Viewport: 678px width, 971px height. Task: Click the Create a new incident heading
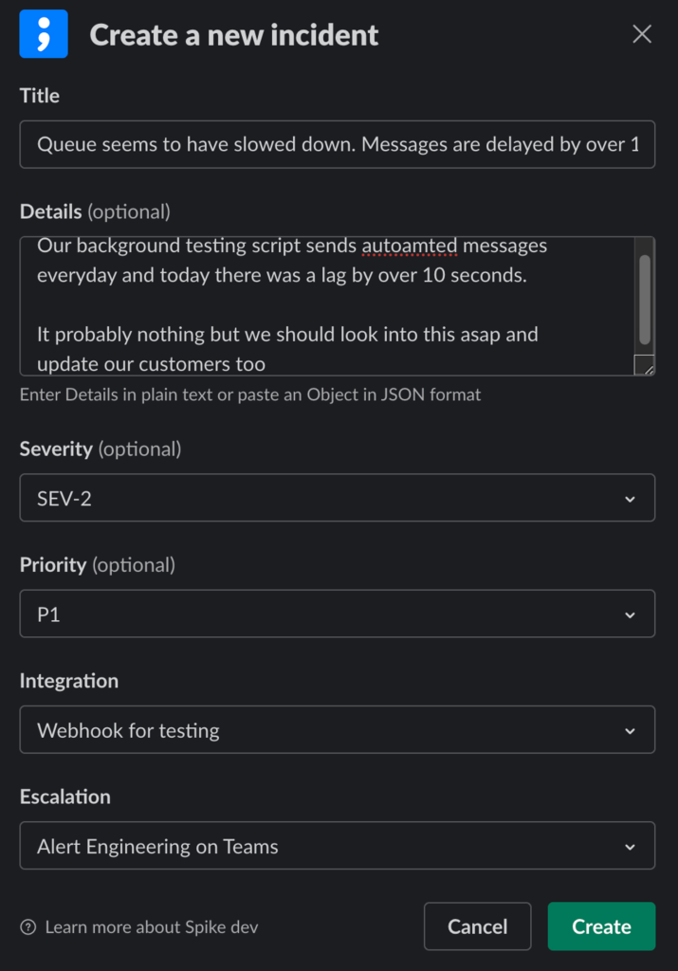click(233, 35)
